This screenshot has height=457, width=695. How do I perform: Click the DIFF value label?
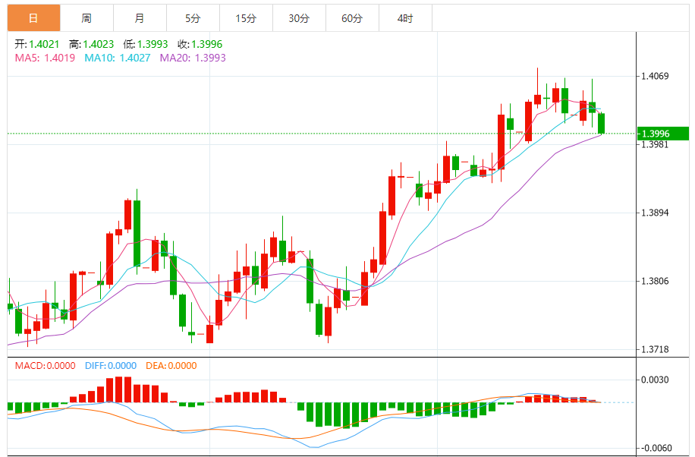(x=110, y=365)
